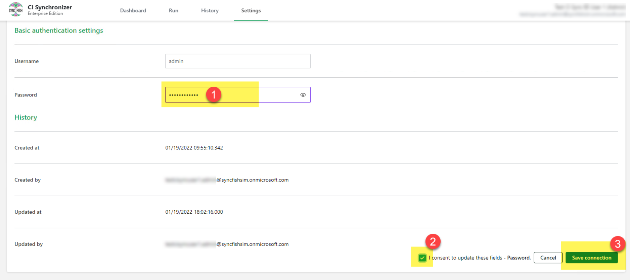The width and height of the screenshot is (630, 280).
Task: Click the Password field label
Action: 26,95
